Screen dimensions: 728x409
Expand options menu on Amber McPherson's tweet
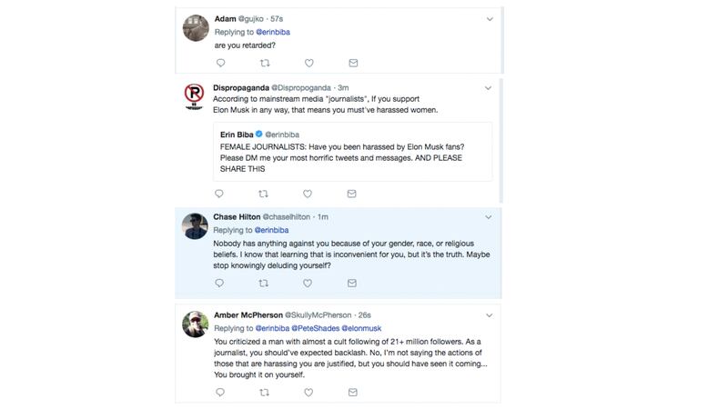coord(489,315)
